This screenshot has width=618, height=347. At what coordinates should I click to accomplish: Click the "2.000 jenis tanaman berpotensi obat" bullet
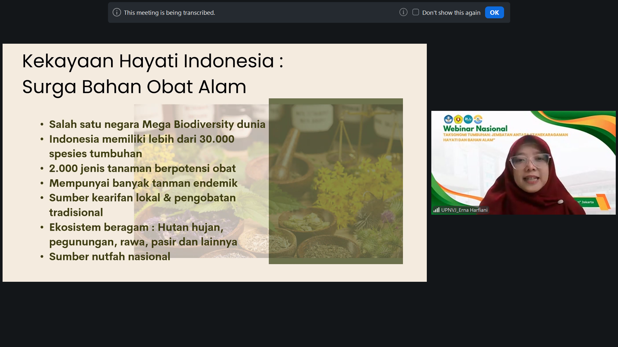click(x=142, y=168)
